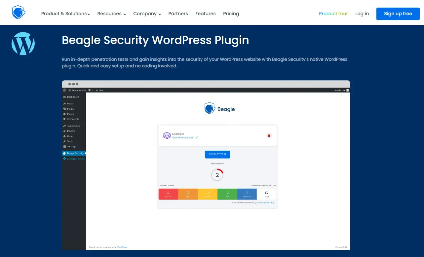This screenshot has width=424, height=257.
Task: Click the plus New item in admin bar
Action: point(99,90)
